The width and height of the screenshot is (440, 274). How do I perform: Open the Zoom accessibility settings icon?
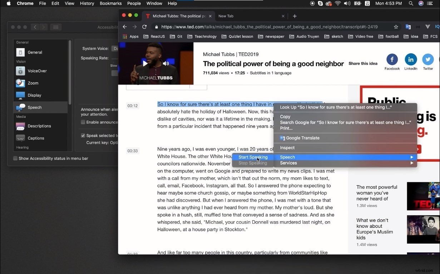[20, 83]
